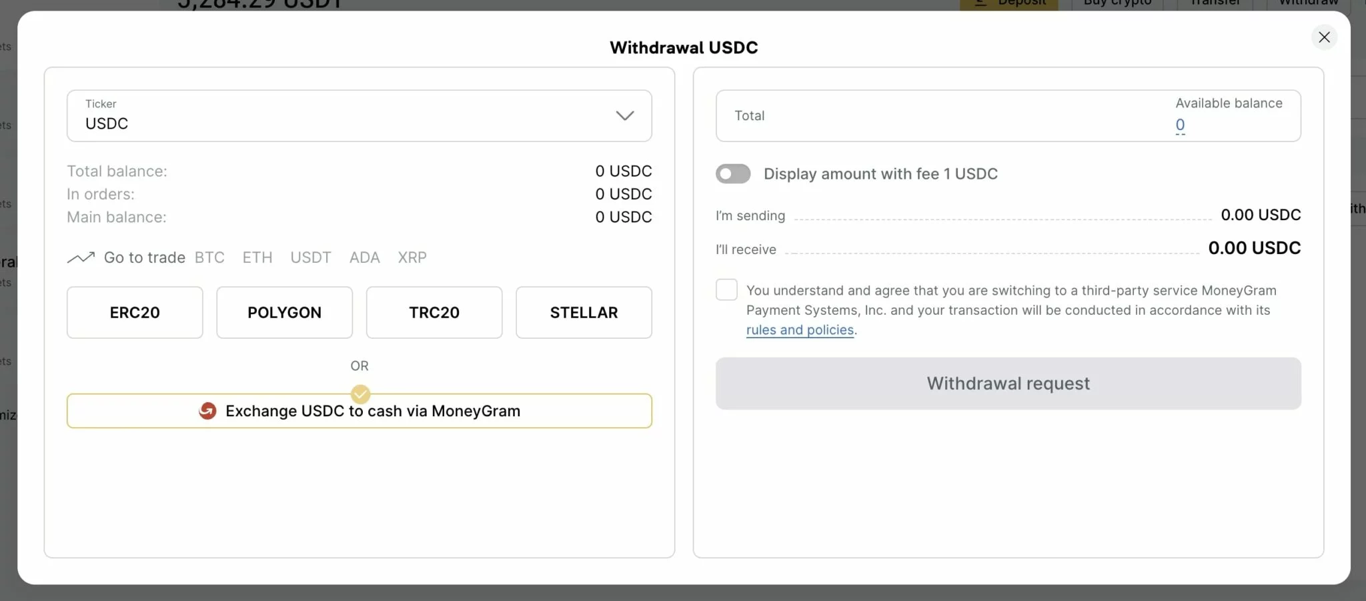Click the download arrow icon on Deposit button

coord(979,3)
